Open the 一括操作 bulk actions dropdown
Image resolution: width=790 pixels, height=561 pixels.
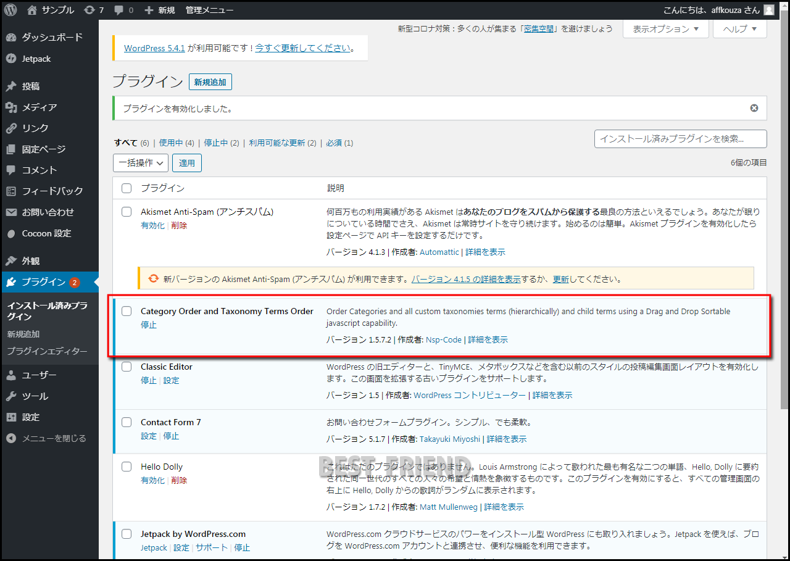(141, 163)
